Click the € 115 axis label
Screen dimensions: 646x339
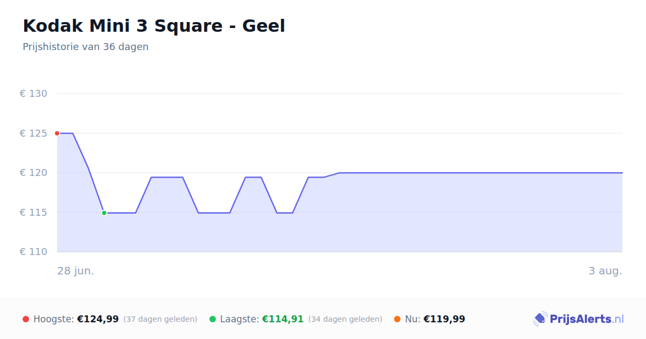click(x=33, y=213)
